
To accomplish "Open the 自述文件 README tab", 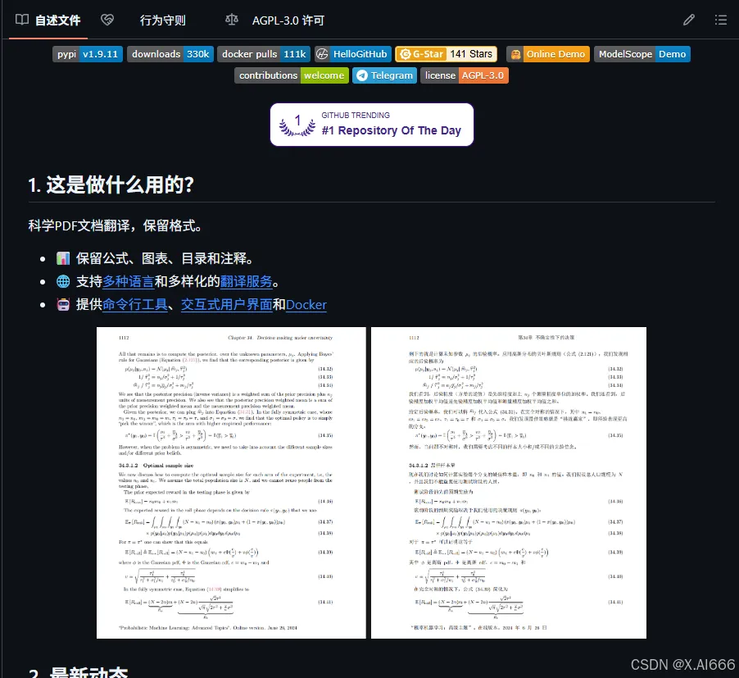I will click(x=48, y=20).
